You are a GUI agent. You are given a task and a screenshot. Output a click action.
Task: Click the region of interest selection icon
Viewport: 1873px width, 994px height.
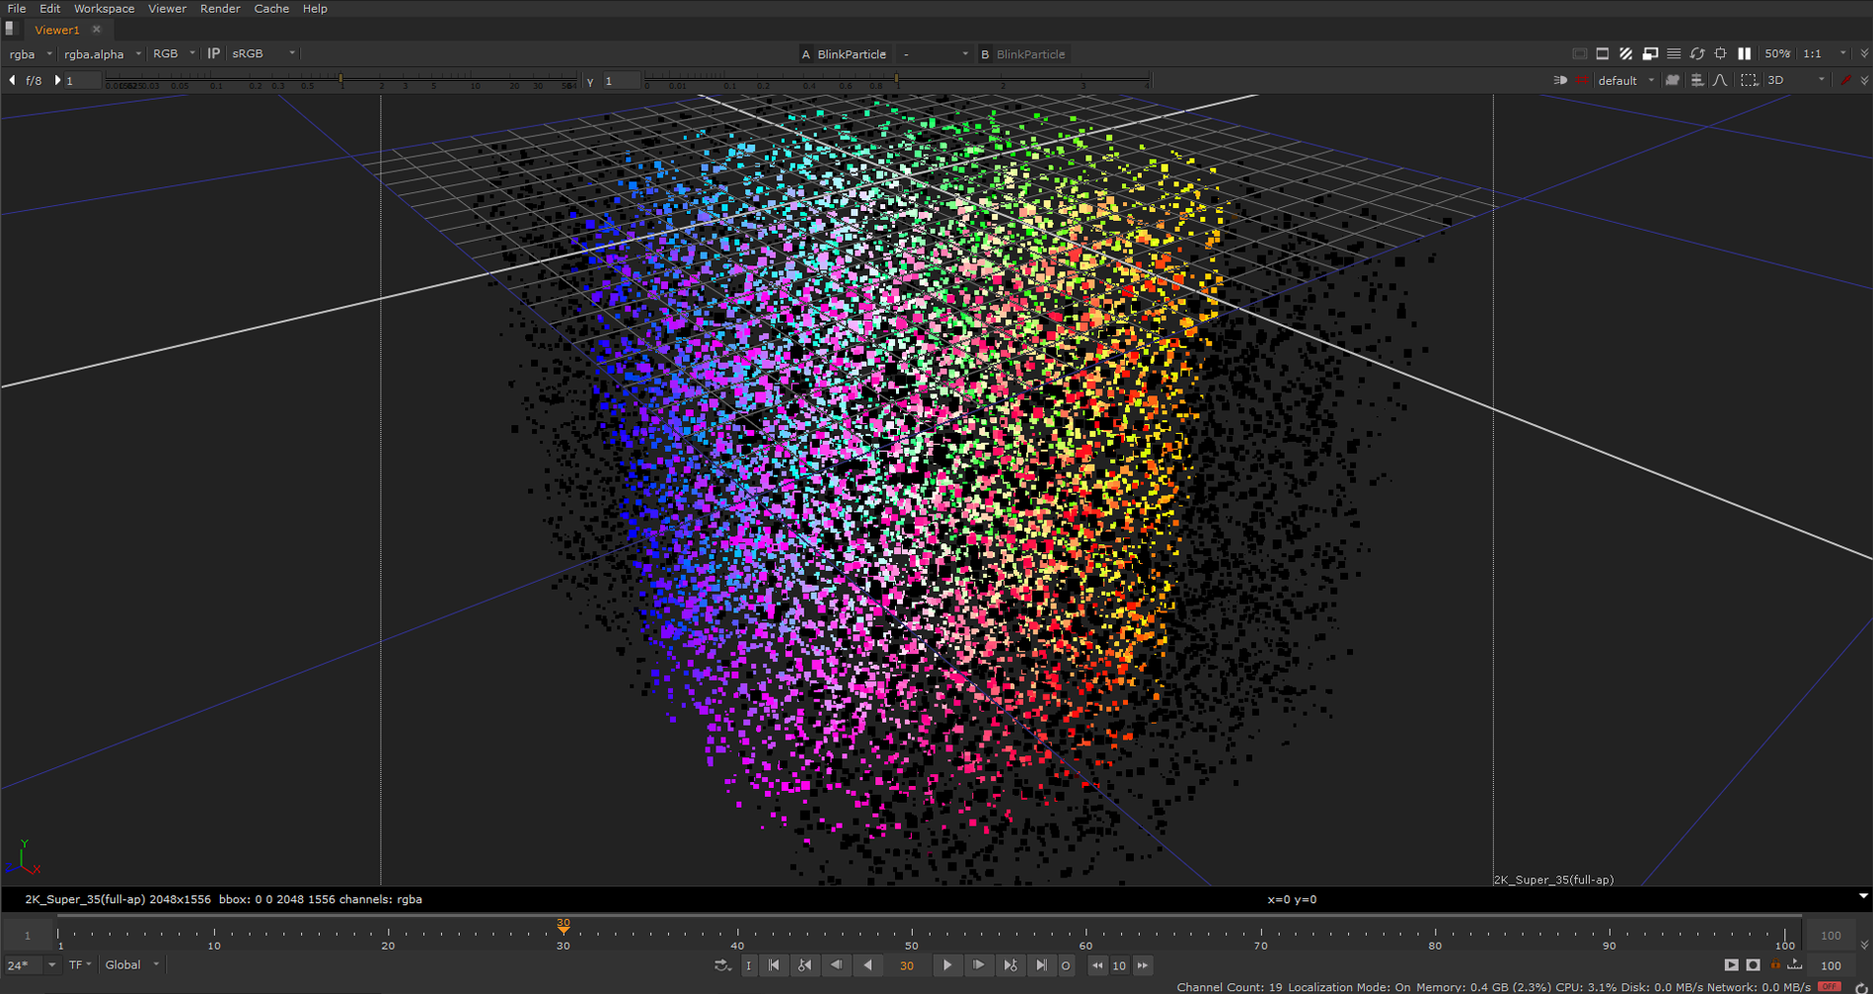(x=1749, y=81)
